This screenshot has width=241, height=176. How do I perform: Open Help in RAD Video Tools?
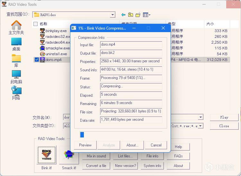click(x=178, y=147)
